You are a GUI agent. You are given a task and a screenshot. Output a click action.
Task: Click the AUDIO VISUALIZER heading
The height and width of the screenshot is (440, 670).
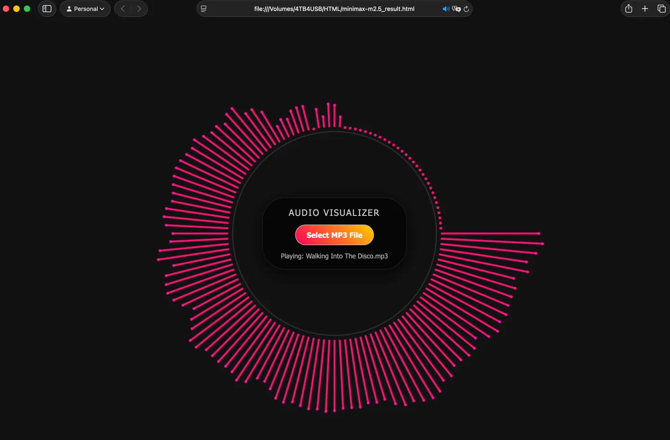(334, 213)
